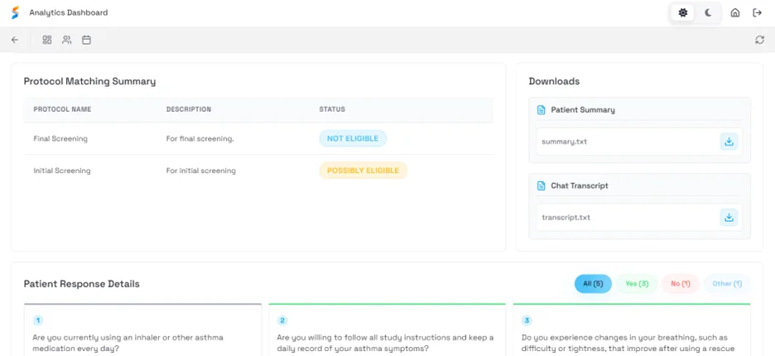
Task: Open the inhaler medication question card
Action: point(143,330)
